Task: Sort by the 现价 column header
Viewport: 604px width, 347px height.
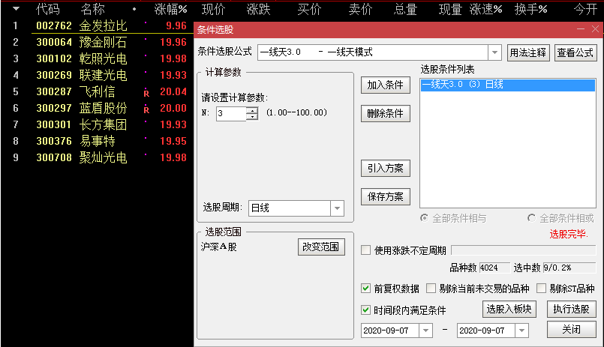Action: coord(213,9)
